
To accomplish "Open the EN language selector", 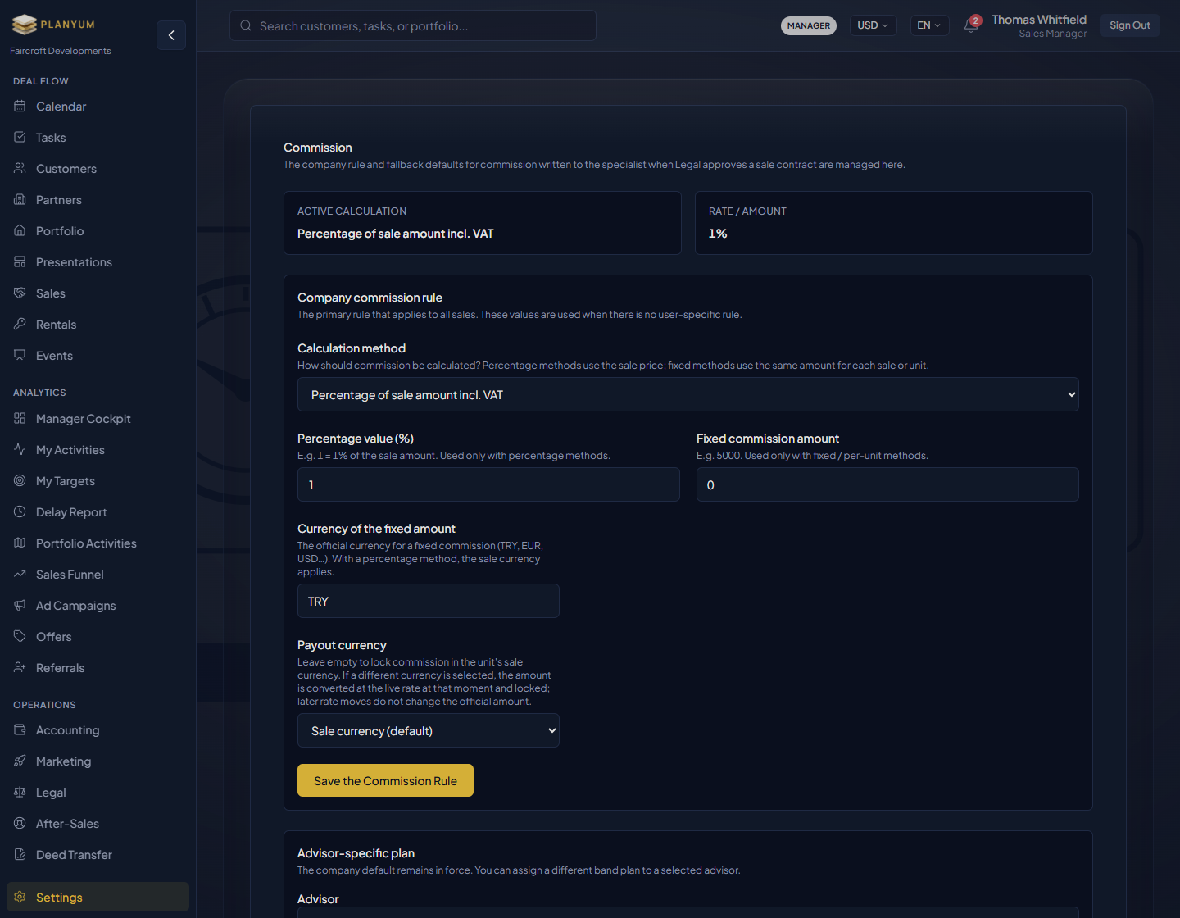I will pos(929,25).
